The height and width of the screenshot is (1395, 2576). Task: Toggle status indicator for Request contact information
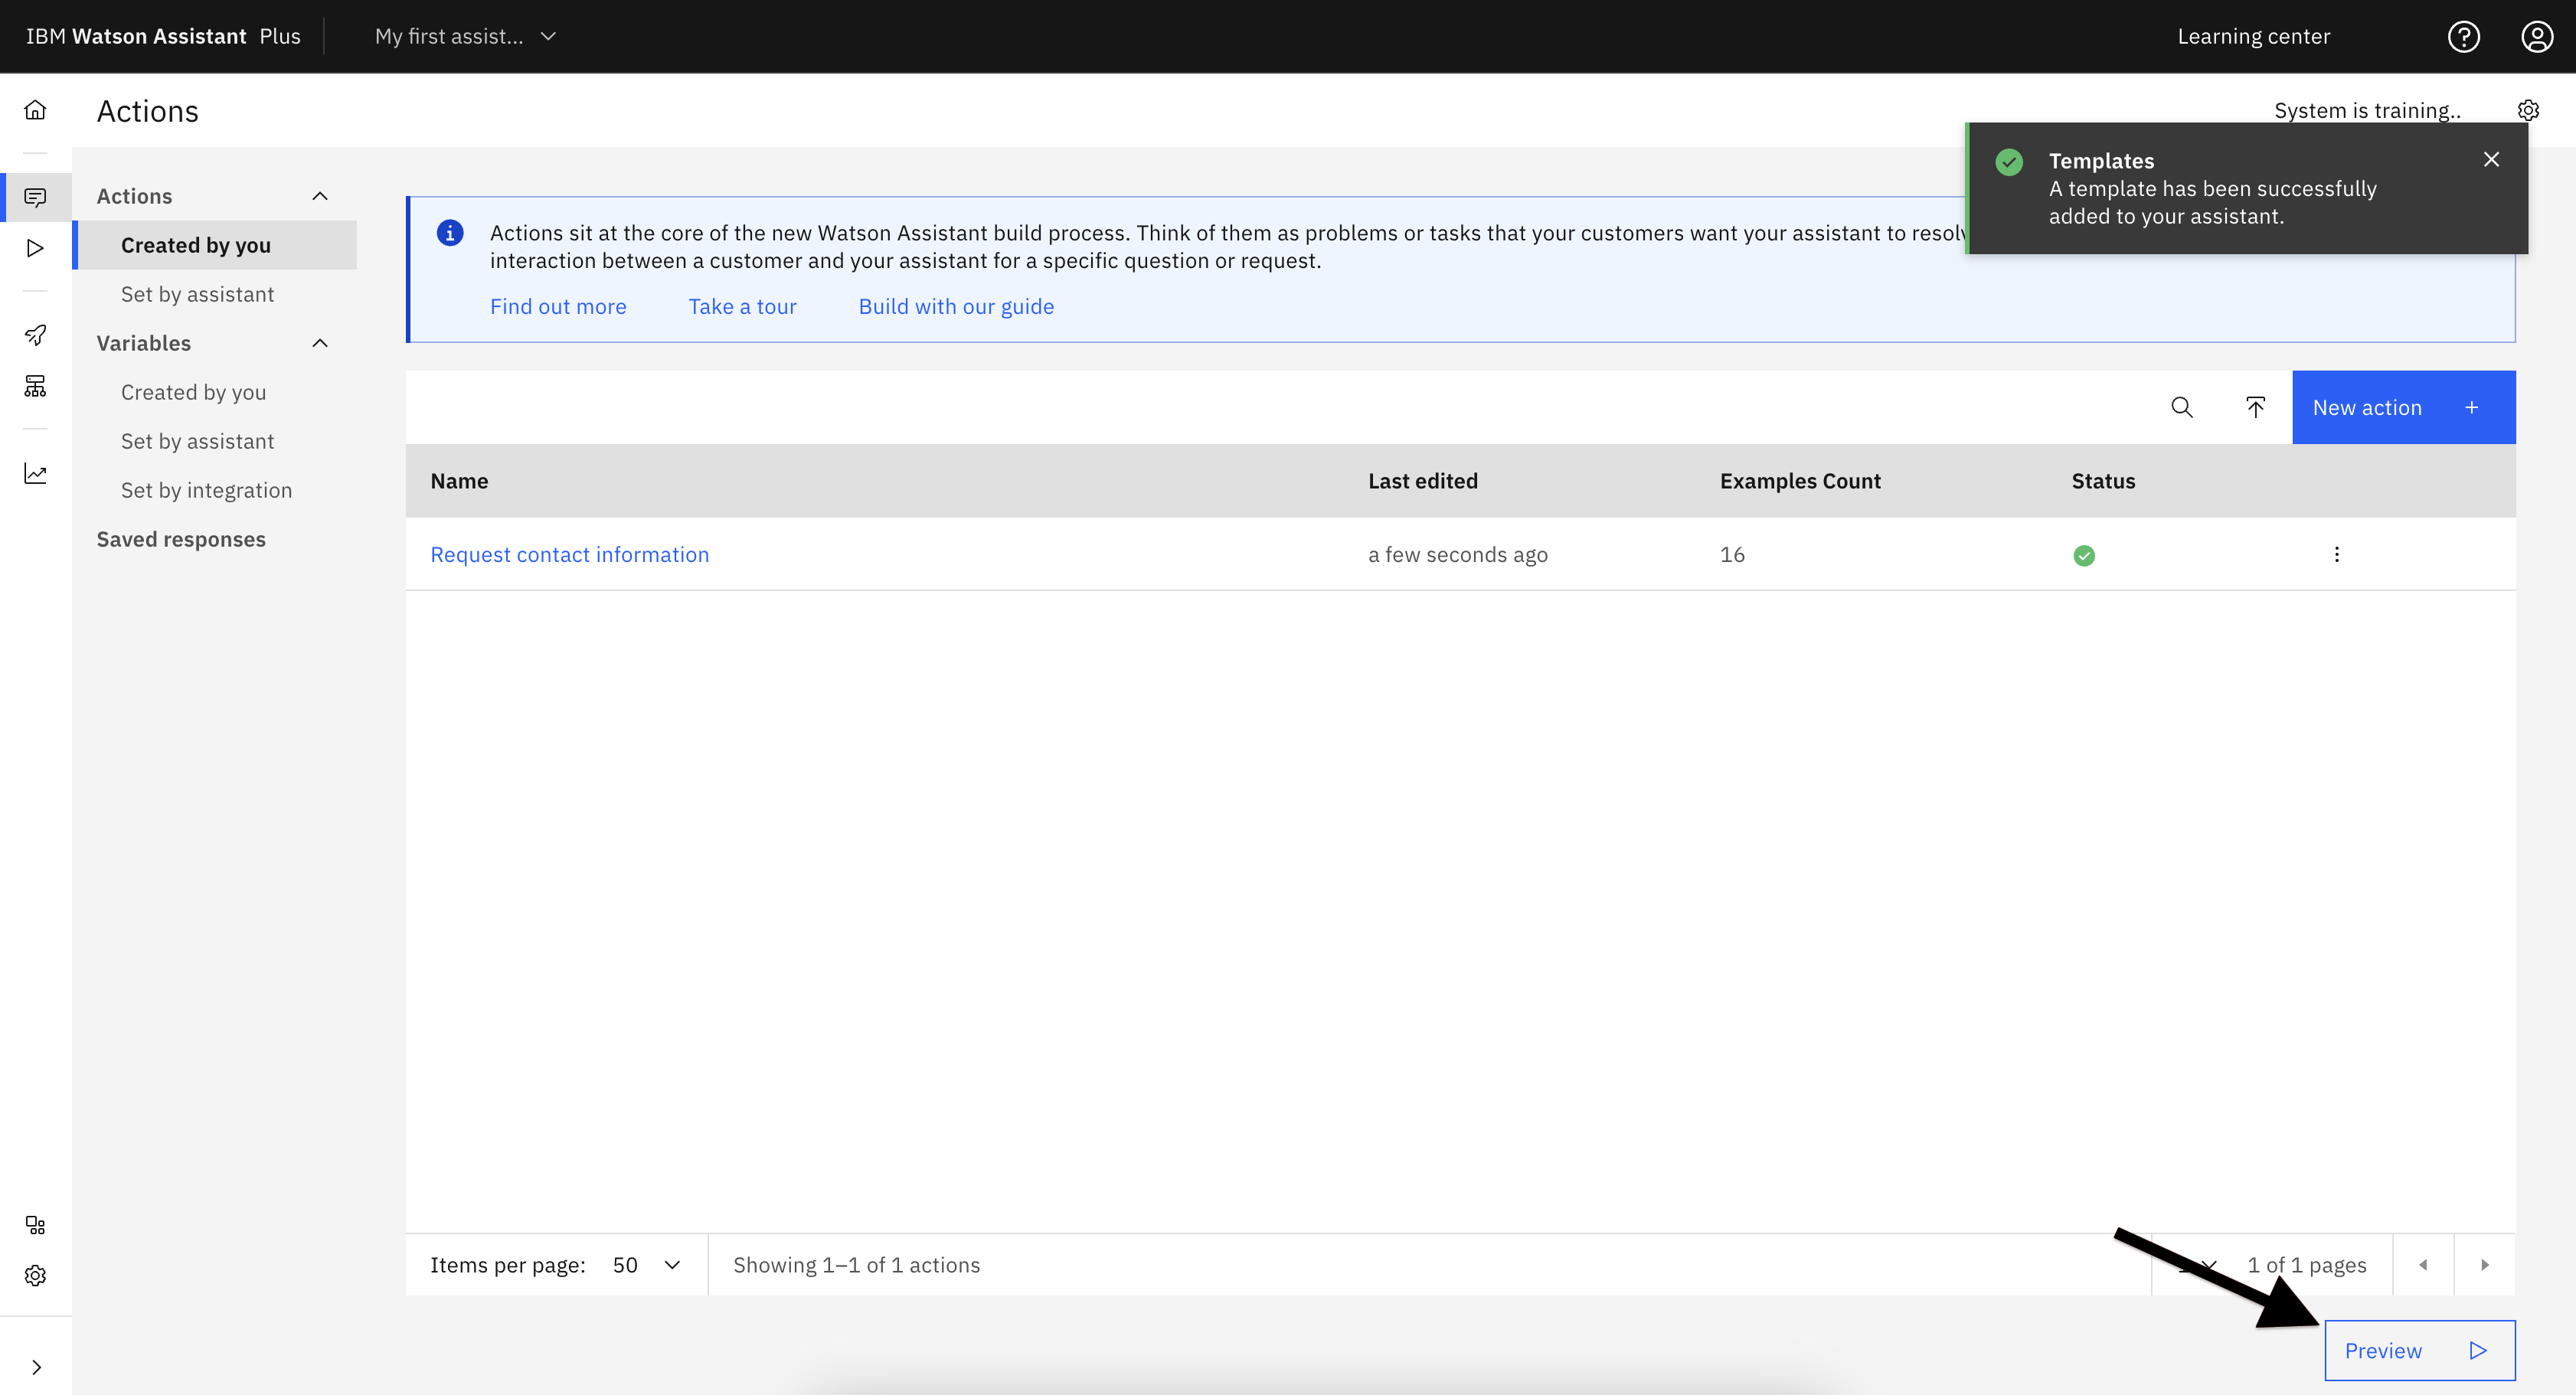(2083, 554)
